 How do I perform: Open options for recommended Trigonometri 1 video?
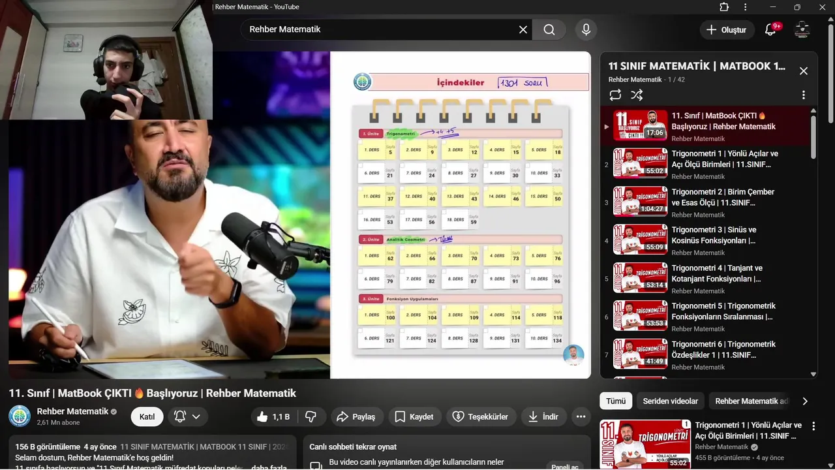pos(813,426)
